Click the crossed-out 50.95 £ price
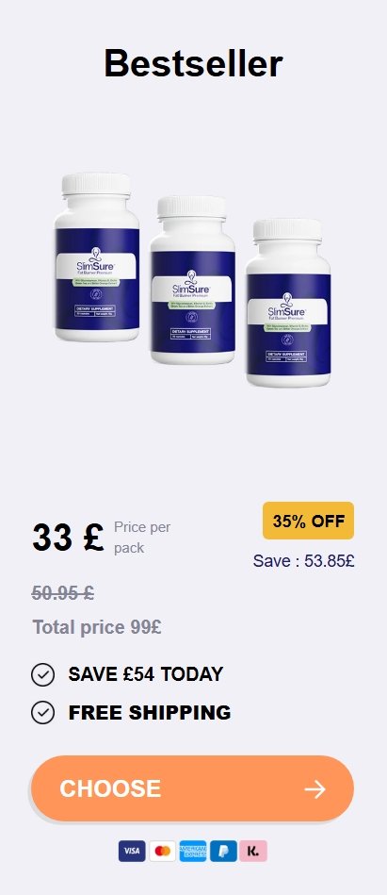Image resolution: width=387 pixels, height=895 pixels. click(x=63, y=593)
